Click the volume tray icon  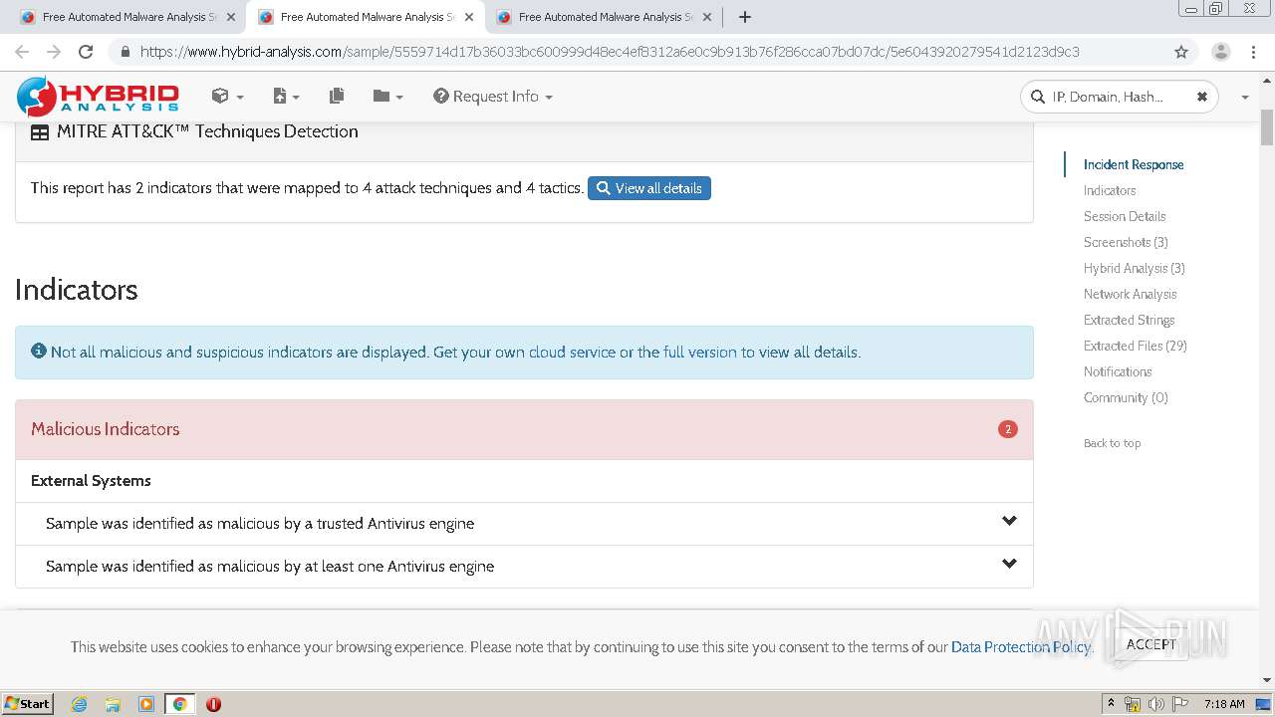tap(1156, 704)
